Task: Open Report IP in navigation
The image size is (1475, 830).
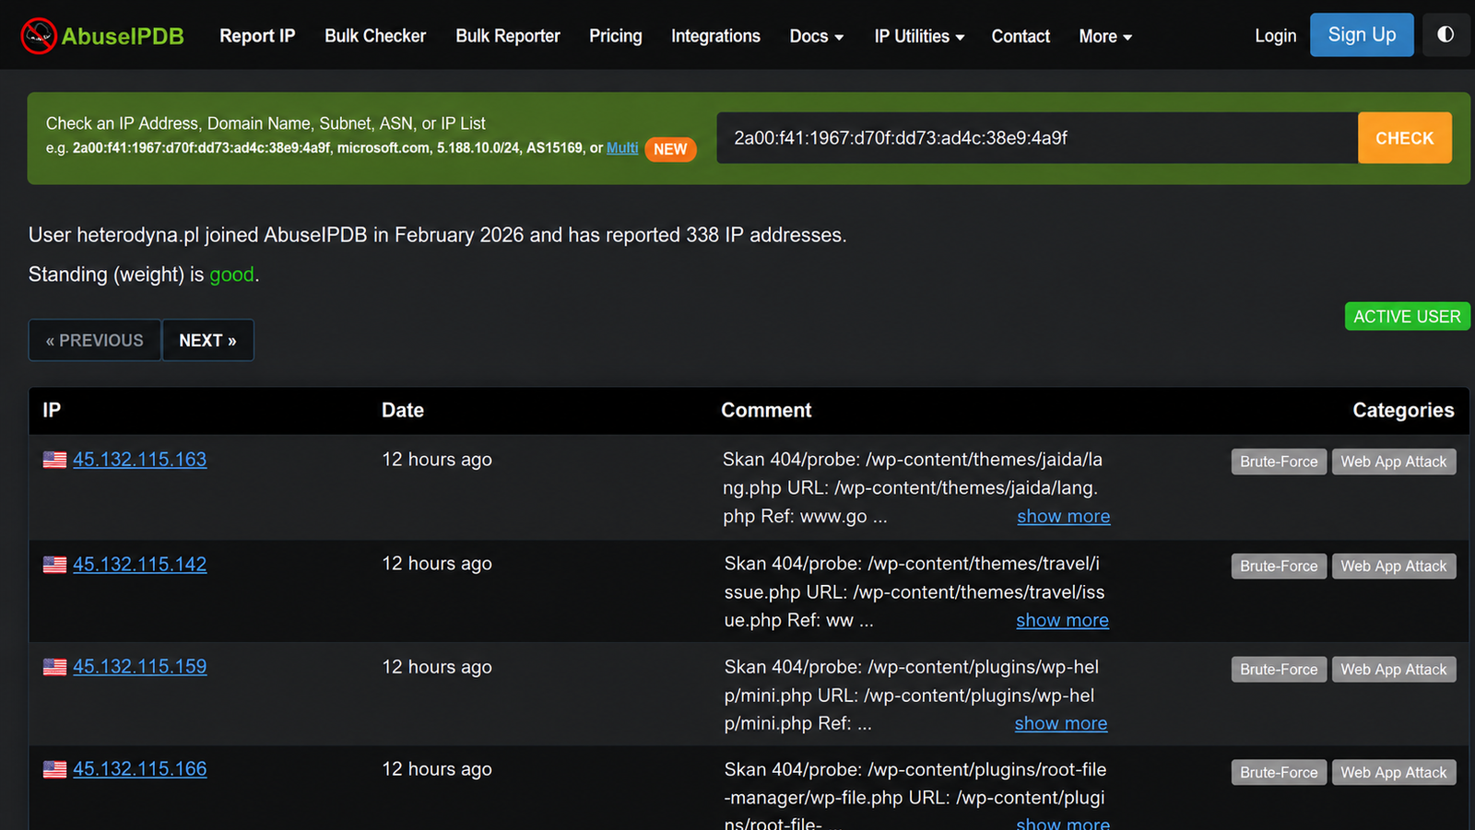Action: pyautogui.click(x=257, y=36)
